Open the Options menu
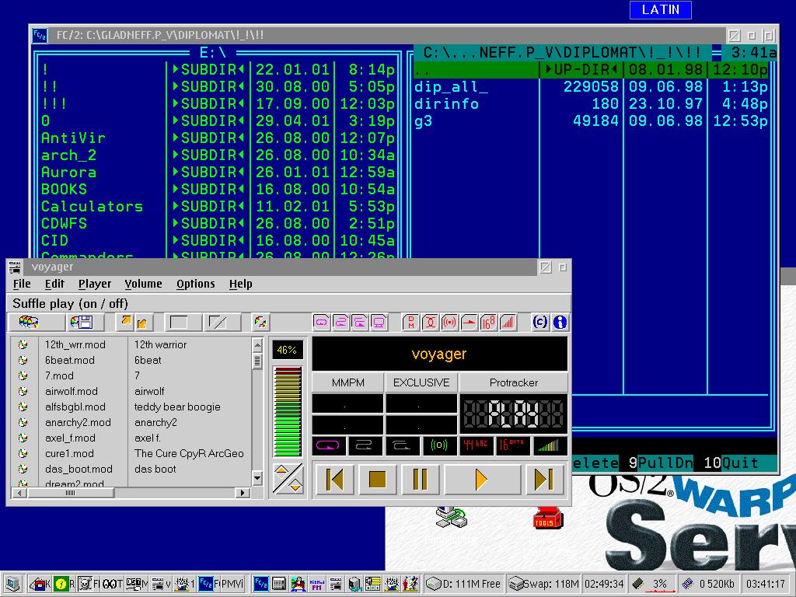This screenshot has width=796, height=597. coord(195,284)
